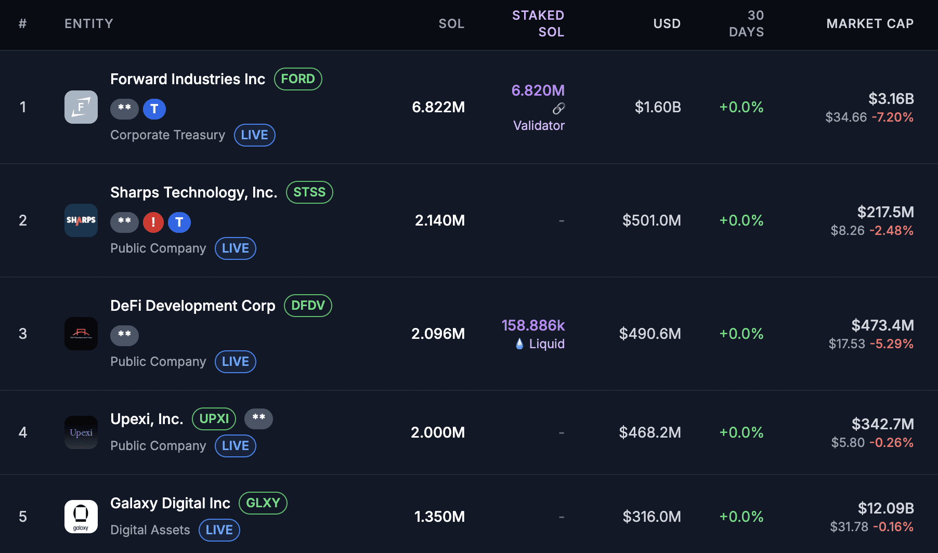The image size is (938, 553).
Task: Open the GLXY ticker tag
Action: pyautogui.click(x=263, y=503)
